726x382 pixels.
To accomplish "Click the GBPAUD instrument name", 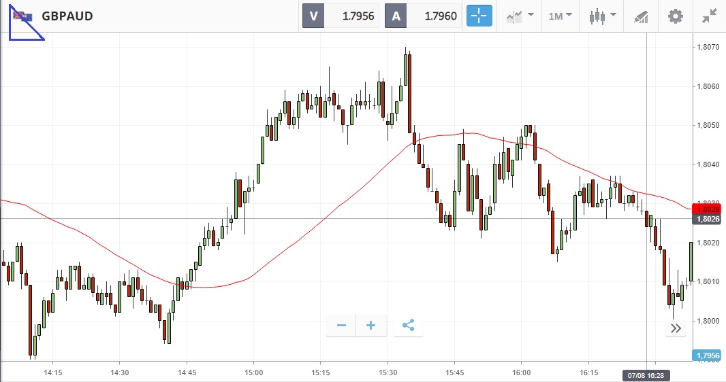I will click(67, 16).
